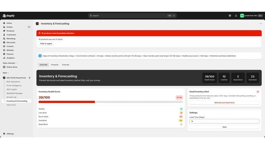Screen dimensions: 265x149
Task: Open SEO Copilot in app menu
Action: (x=12, y=89)
